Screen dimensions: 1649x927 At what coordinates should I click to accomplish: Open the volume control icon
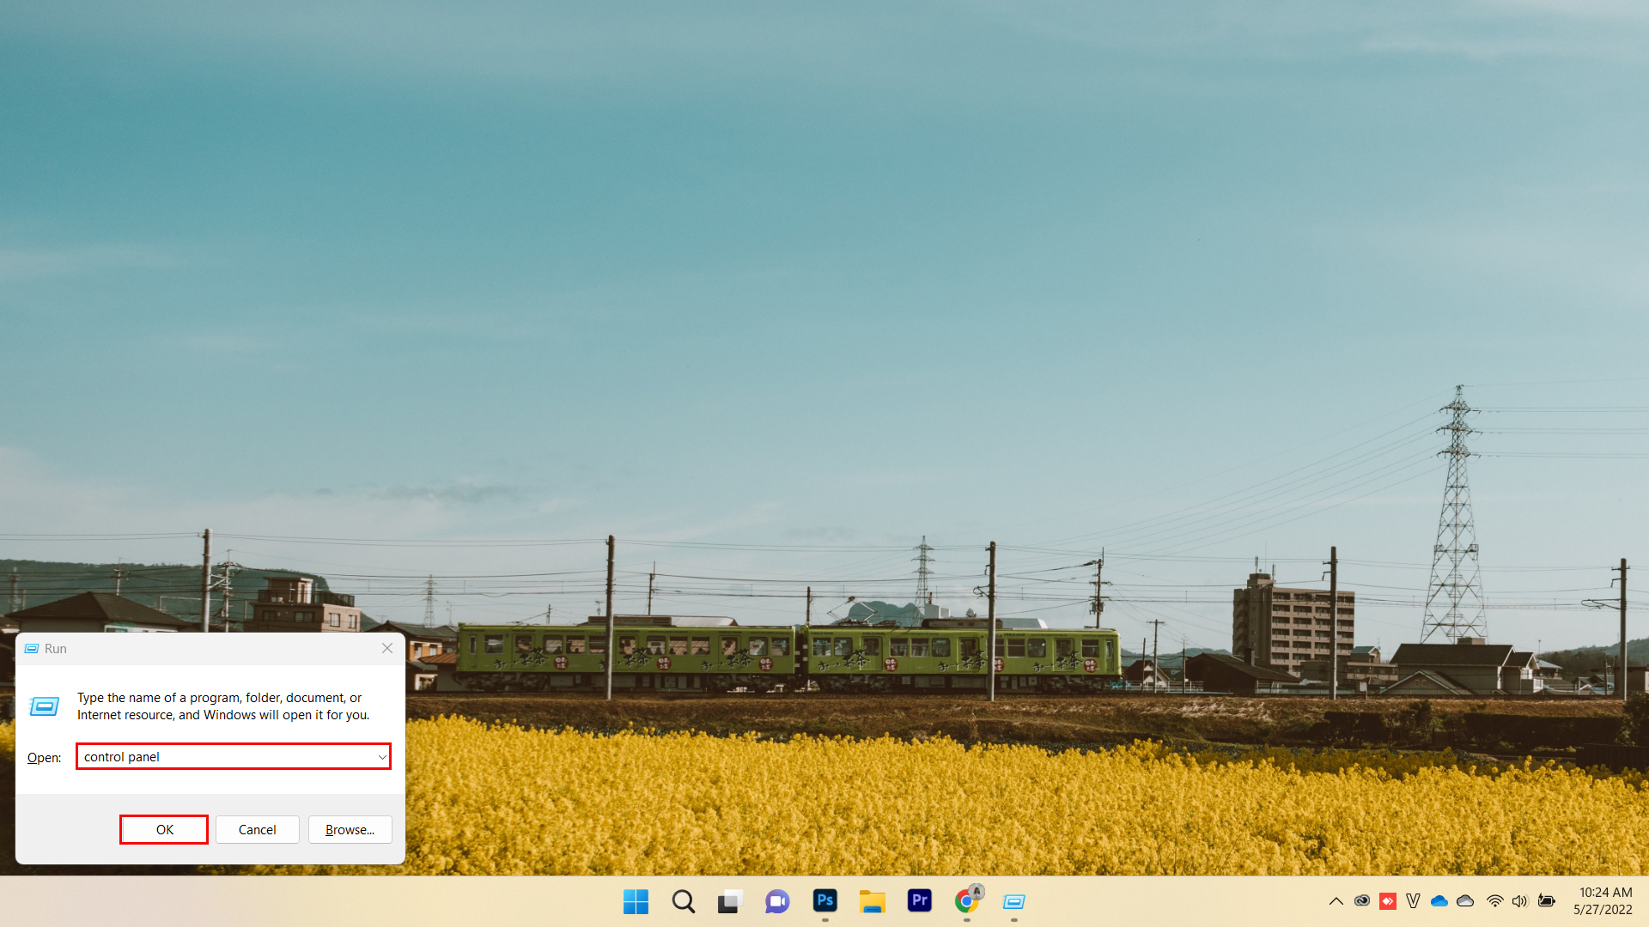(1520, 901)
